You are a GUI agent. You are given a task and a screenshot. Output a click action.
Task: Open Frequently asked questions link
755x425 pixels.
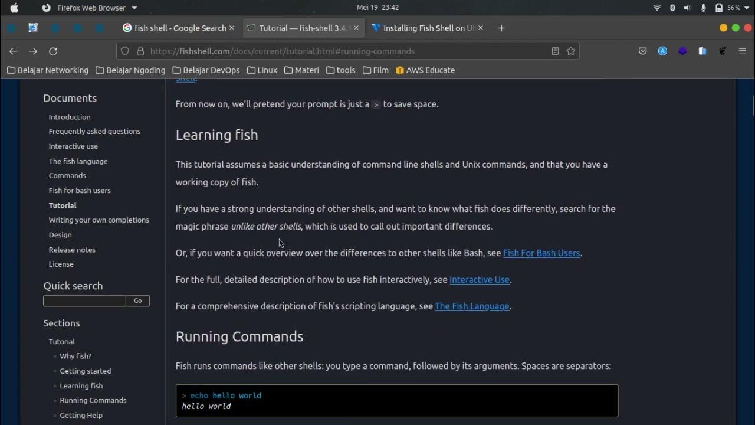(94, 132)
